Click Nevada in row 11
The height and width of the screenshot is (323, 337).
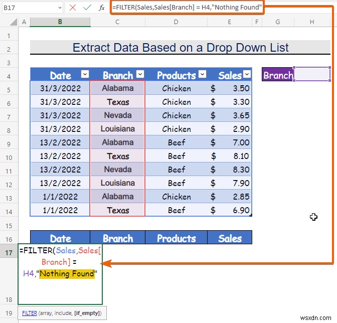118,170
